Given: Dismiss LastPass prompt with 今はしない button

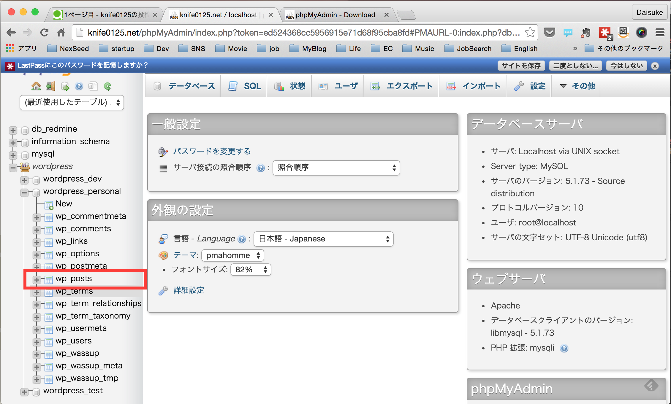Looking at the screenshot, I should (x=626, y=65).
